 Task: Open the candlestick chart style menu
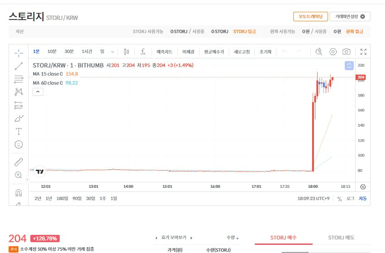coord(127,52)
